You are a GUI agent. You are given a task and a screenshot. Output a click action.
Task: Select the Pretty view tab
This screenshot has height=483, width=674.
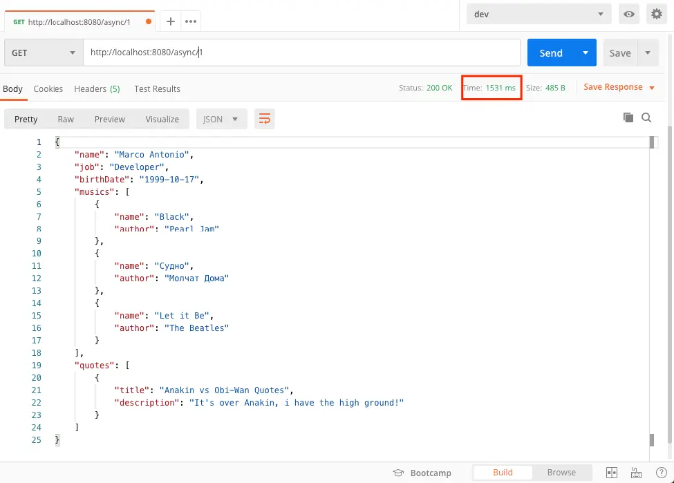click(x=26, y=119)
